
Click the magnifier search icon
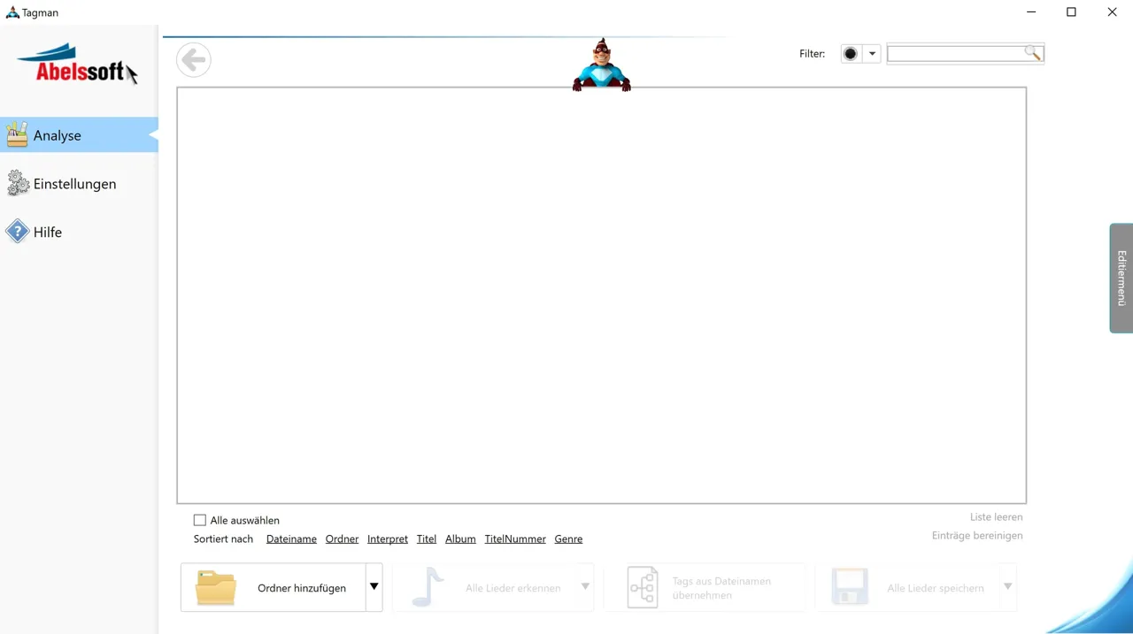point(1032,53)
